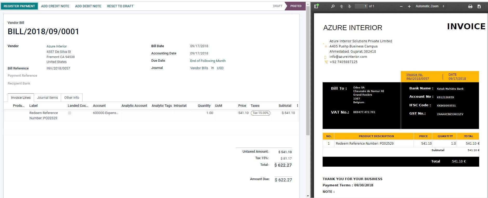The height and width of the screenshot is (198, 488).
Task: Select the Redeem Reference Number label cell
Action: 43,116
